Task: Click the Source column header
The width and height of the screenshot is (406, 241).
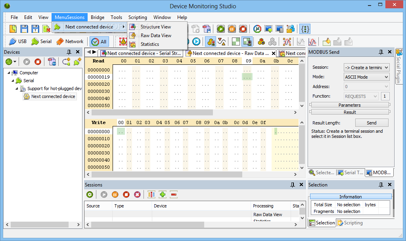Action: (x=98, y=206)
